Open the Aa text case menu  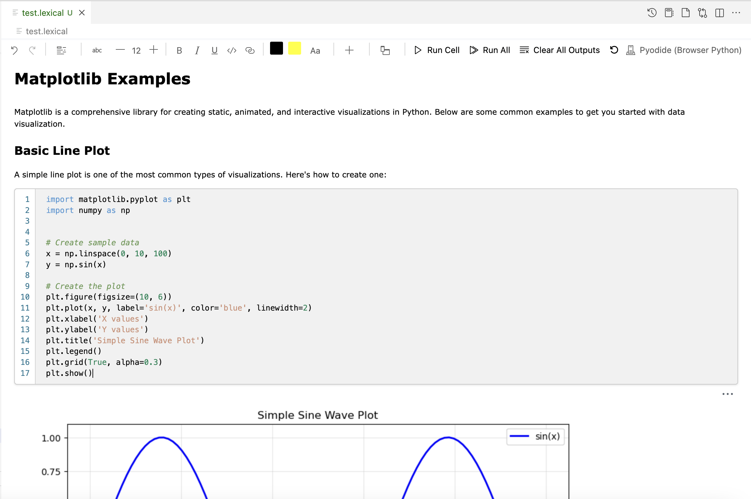315,51
